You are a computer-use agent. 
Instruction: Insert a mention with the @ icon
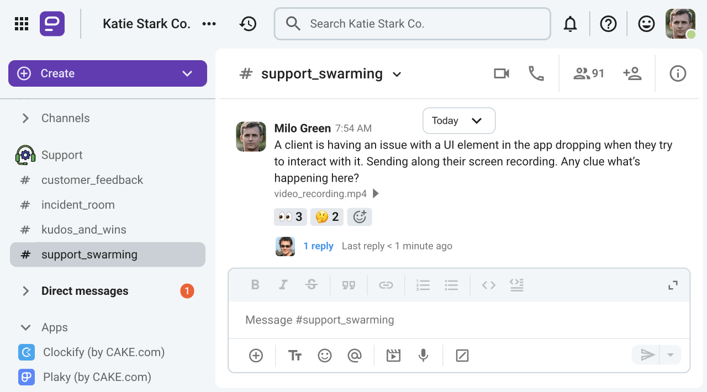pos(354,356)
